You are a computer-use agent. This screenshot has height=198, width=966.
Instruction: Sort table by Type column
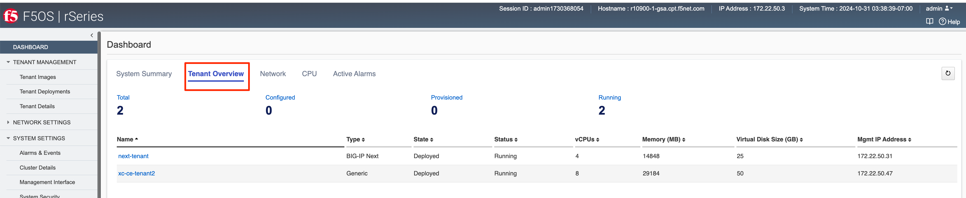click(356, 139)
